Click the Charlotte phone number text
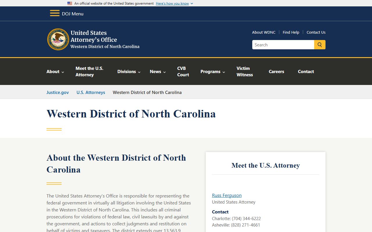This screenshot has height=232, width=372. [236, 218]
